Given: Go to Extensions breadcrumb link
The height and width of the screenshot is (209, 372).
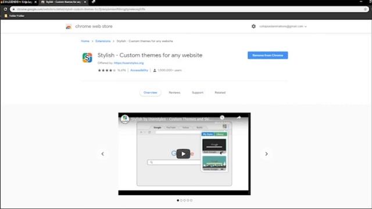Looking at the screenshot, I should coord(103,41).
